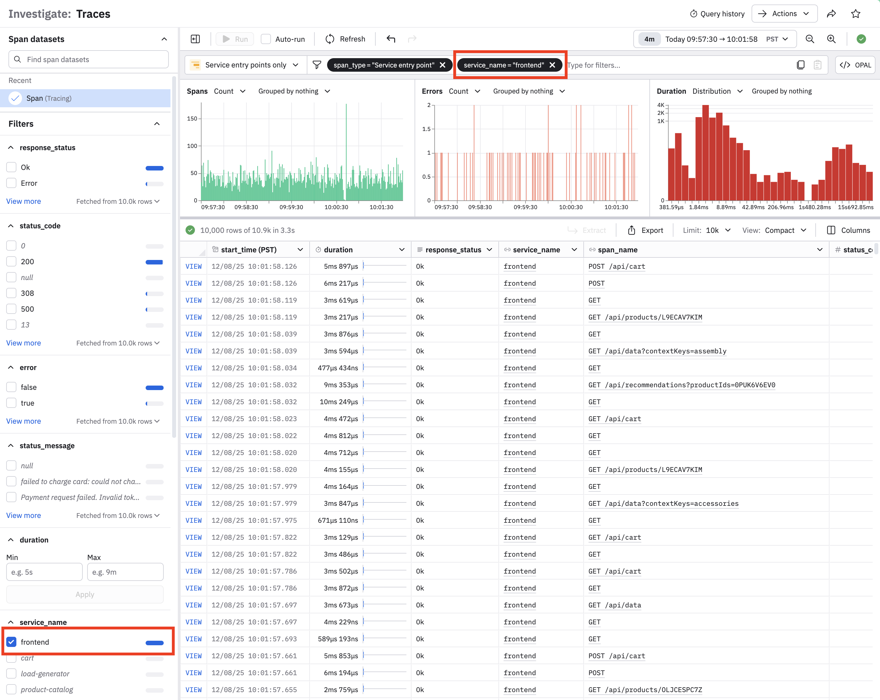Check the Error response_status box
880x700 pixels.
[x=11, y=183]
